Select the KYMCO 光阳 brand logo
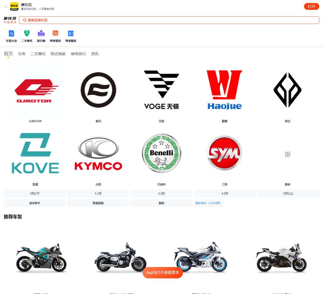Viewport: 323px width, 294px height. (x=98, y=153)
